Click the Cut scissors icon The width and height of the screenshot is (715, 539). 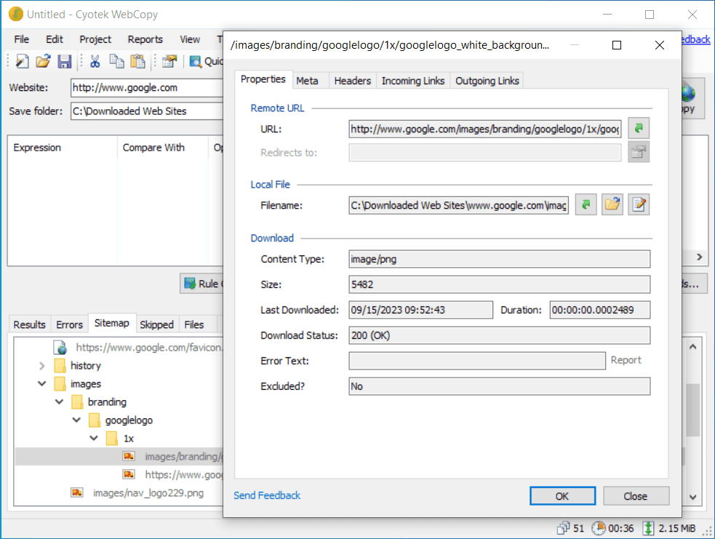coord(95,62)
